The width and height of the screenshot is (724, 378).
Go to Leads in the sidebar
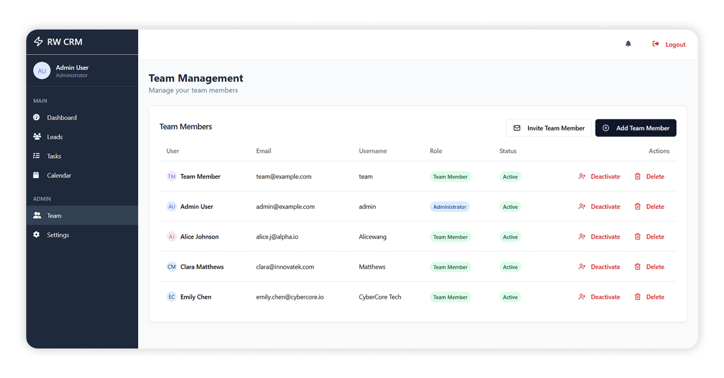coord(82,136)
